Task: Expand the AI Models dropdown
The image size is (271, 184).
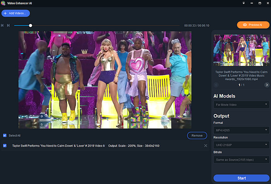Action: (241, 104)
